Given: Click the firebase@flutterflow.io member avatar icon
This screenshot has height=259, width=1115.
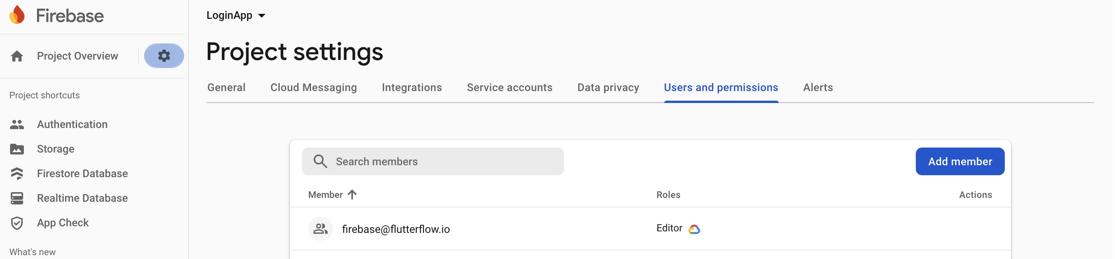Looking at the screenshot, I should click(320, 229).
